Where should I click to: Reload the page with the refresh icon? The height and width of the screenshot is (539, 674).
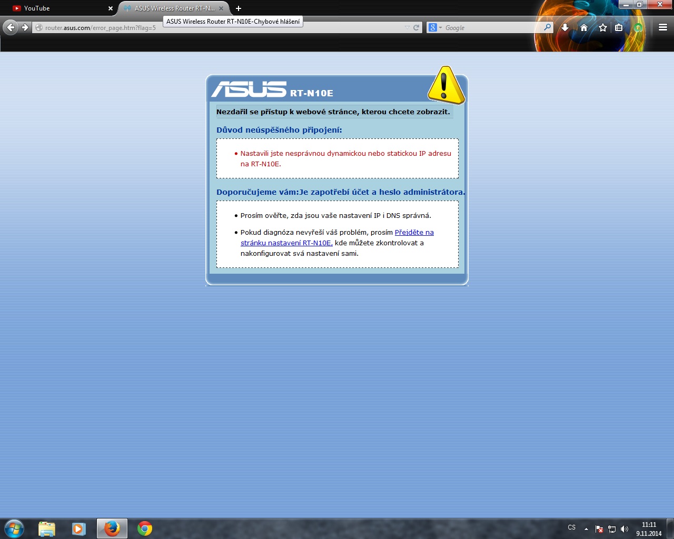pos(416,27)
